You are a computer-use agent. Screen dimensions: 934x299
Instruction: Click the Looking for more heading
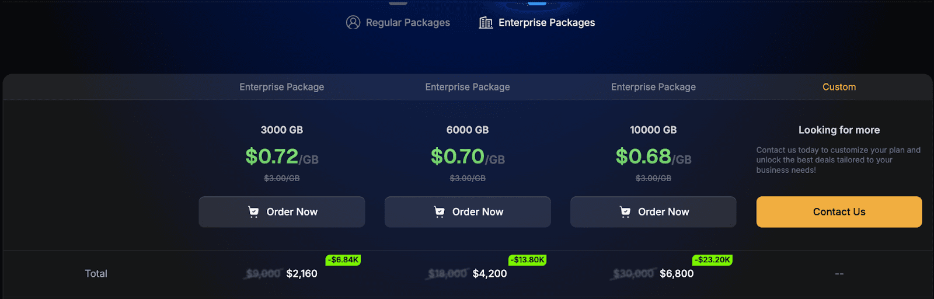coord(839,130)
